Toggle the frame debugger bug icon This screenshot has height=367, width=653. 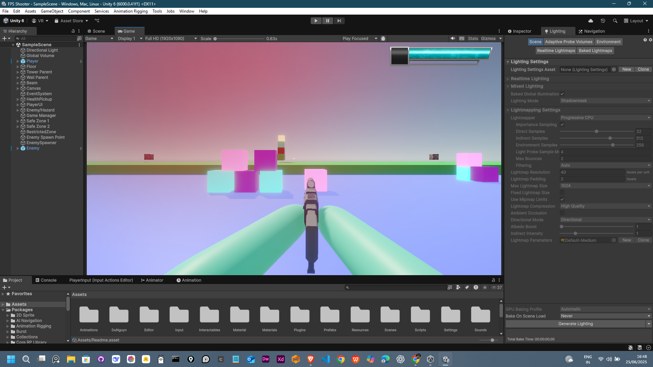[x=383, y=38]
